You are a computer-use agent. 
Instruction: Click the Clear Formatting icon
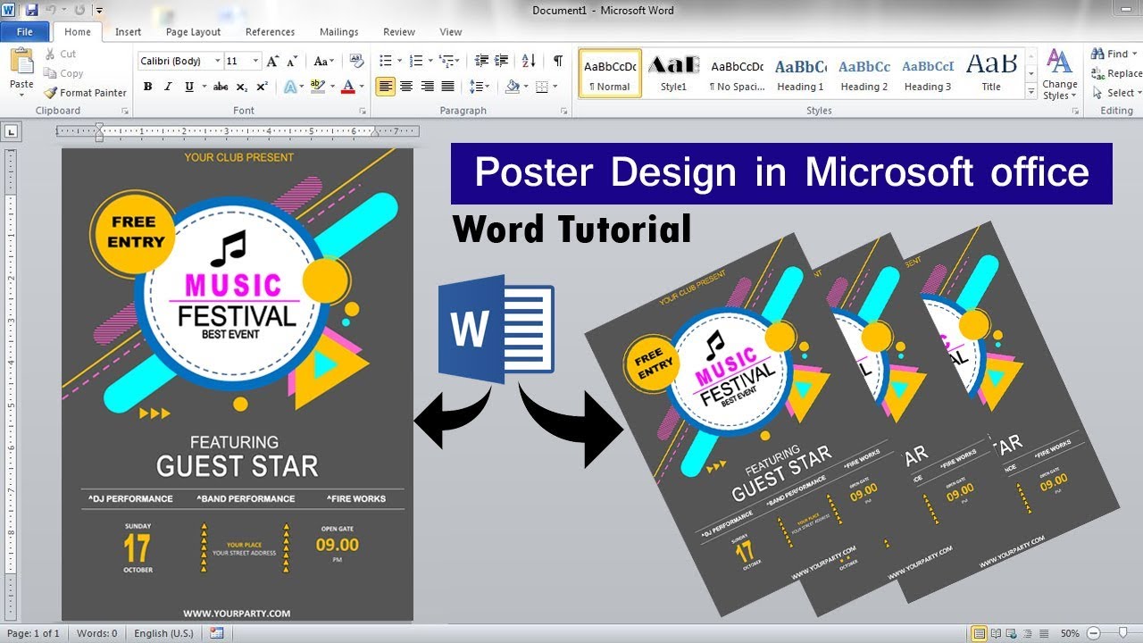357,62
